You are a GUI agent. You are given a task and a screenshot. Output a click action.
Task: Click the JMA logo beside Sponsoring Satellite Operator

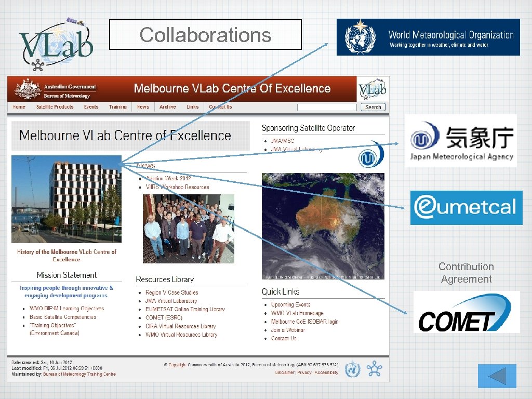(x=371, y=155)
